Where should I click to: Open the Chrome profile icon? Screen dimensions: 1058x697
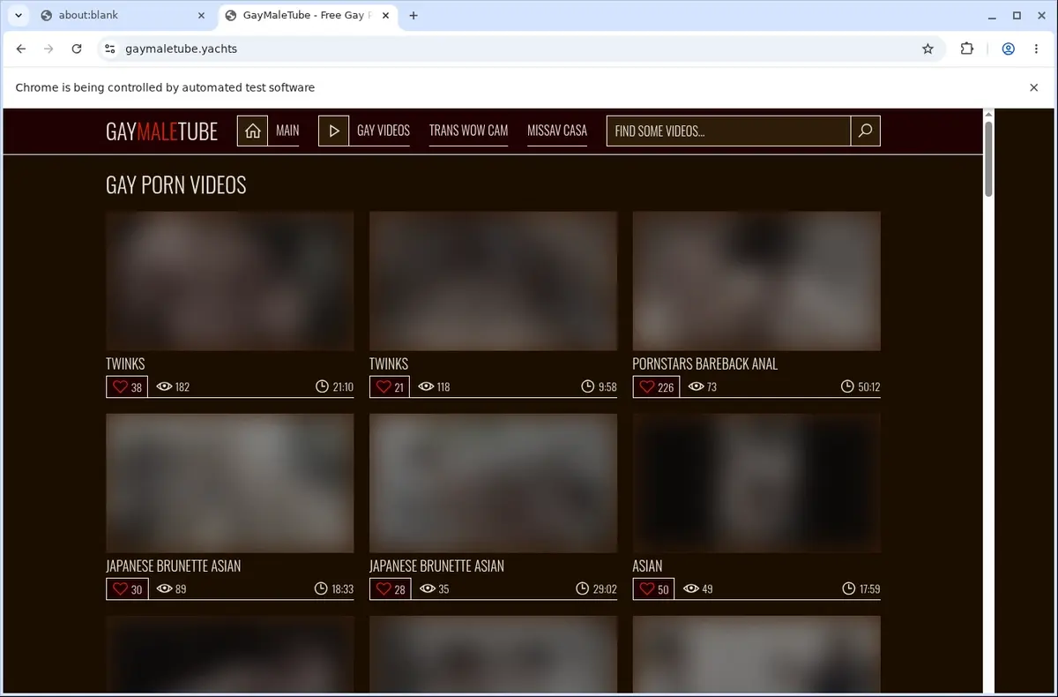click(1008, 49)
